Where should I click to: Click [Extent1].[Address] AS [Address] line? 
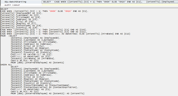[x=32, y=44]
